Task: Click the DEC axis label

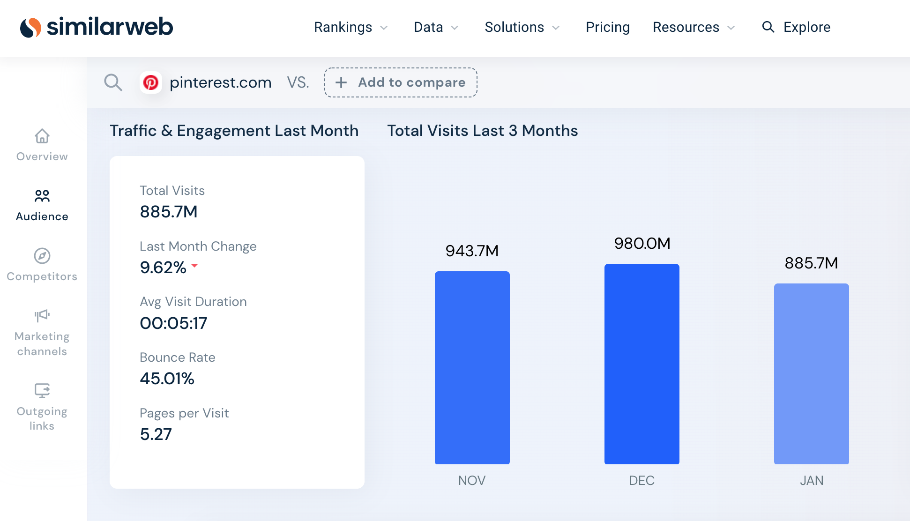Action: pos(641,481)
